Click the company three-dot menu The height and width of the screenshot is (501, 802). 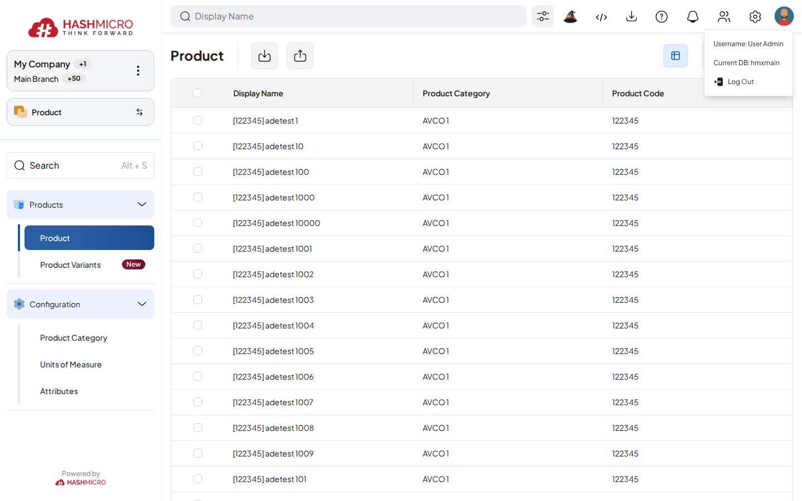(138, 71)
